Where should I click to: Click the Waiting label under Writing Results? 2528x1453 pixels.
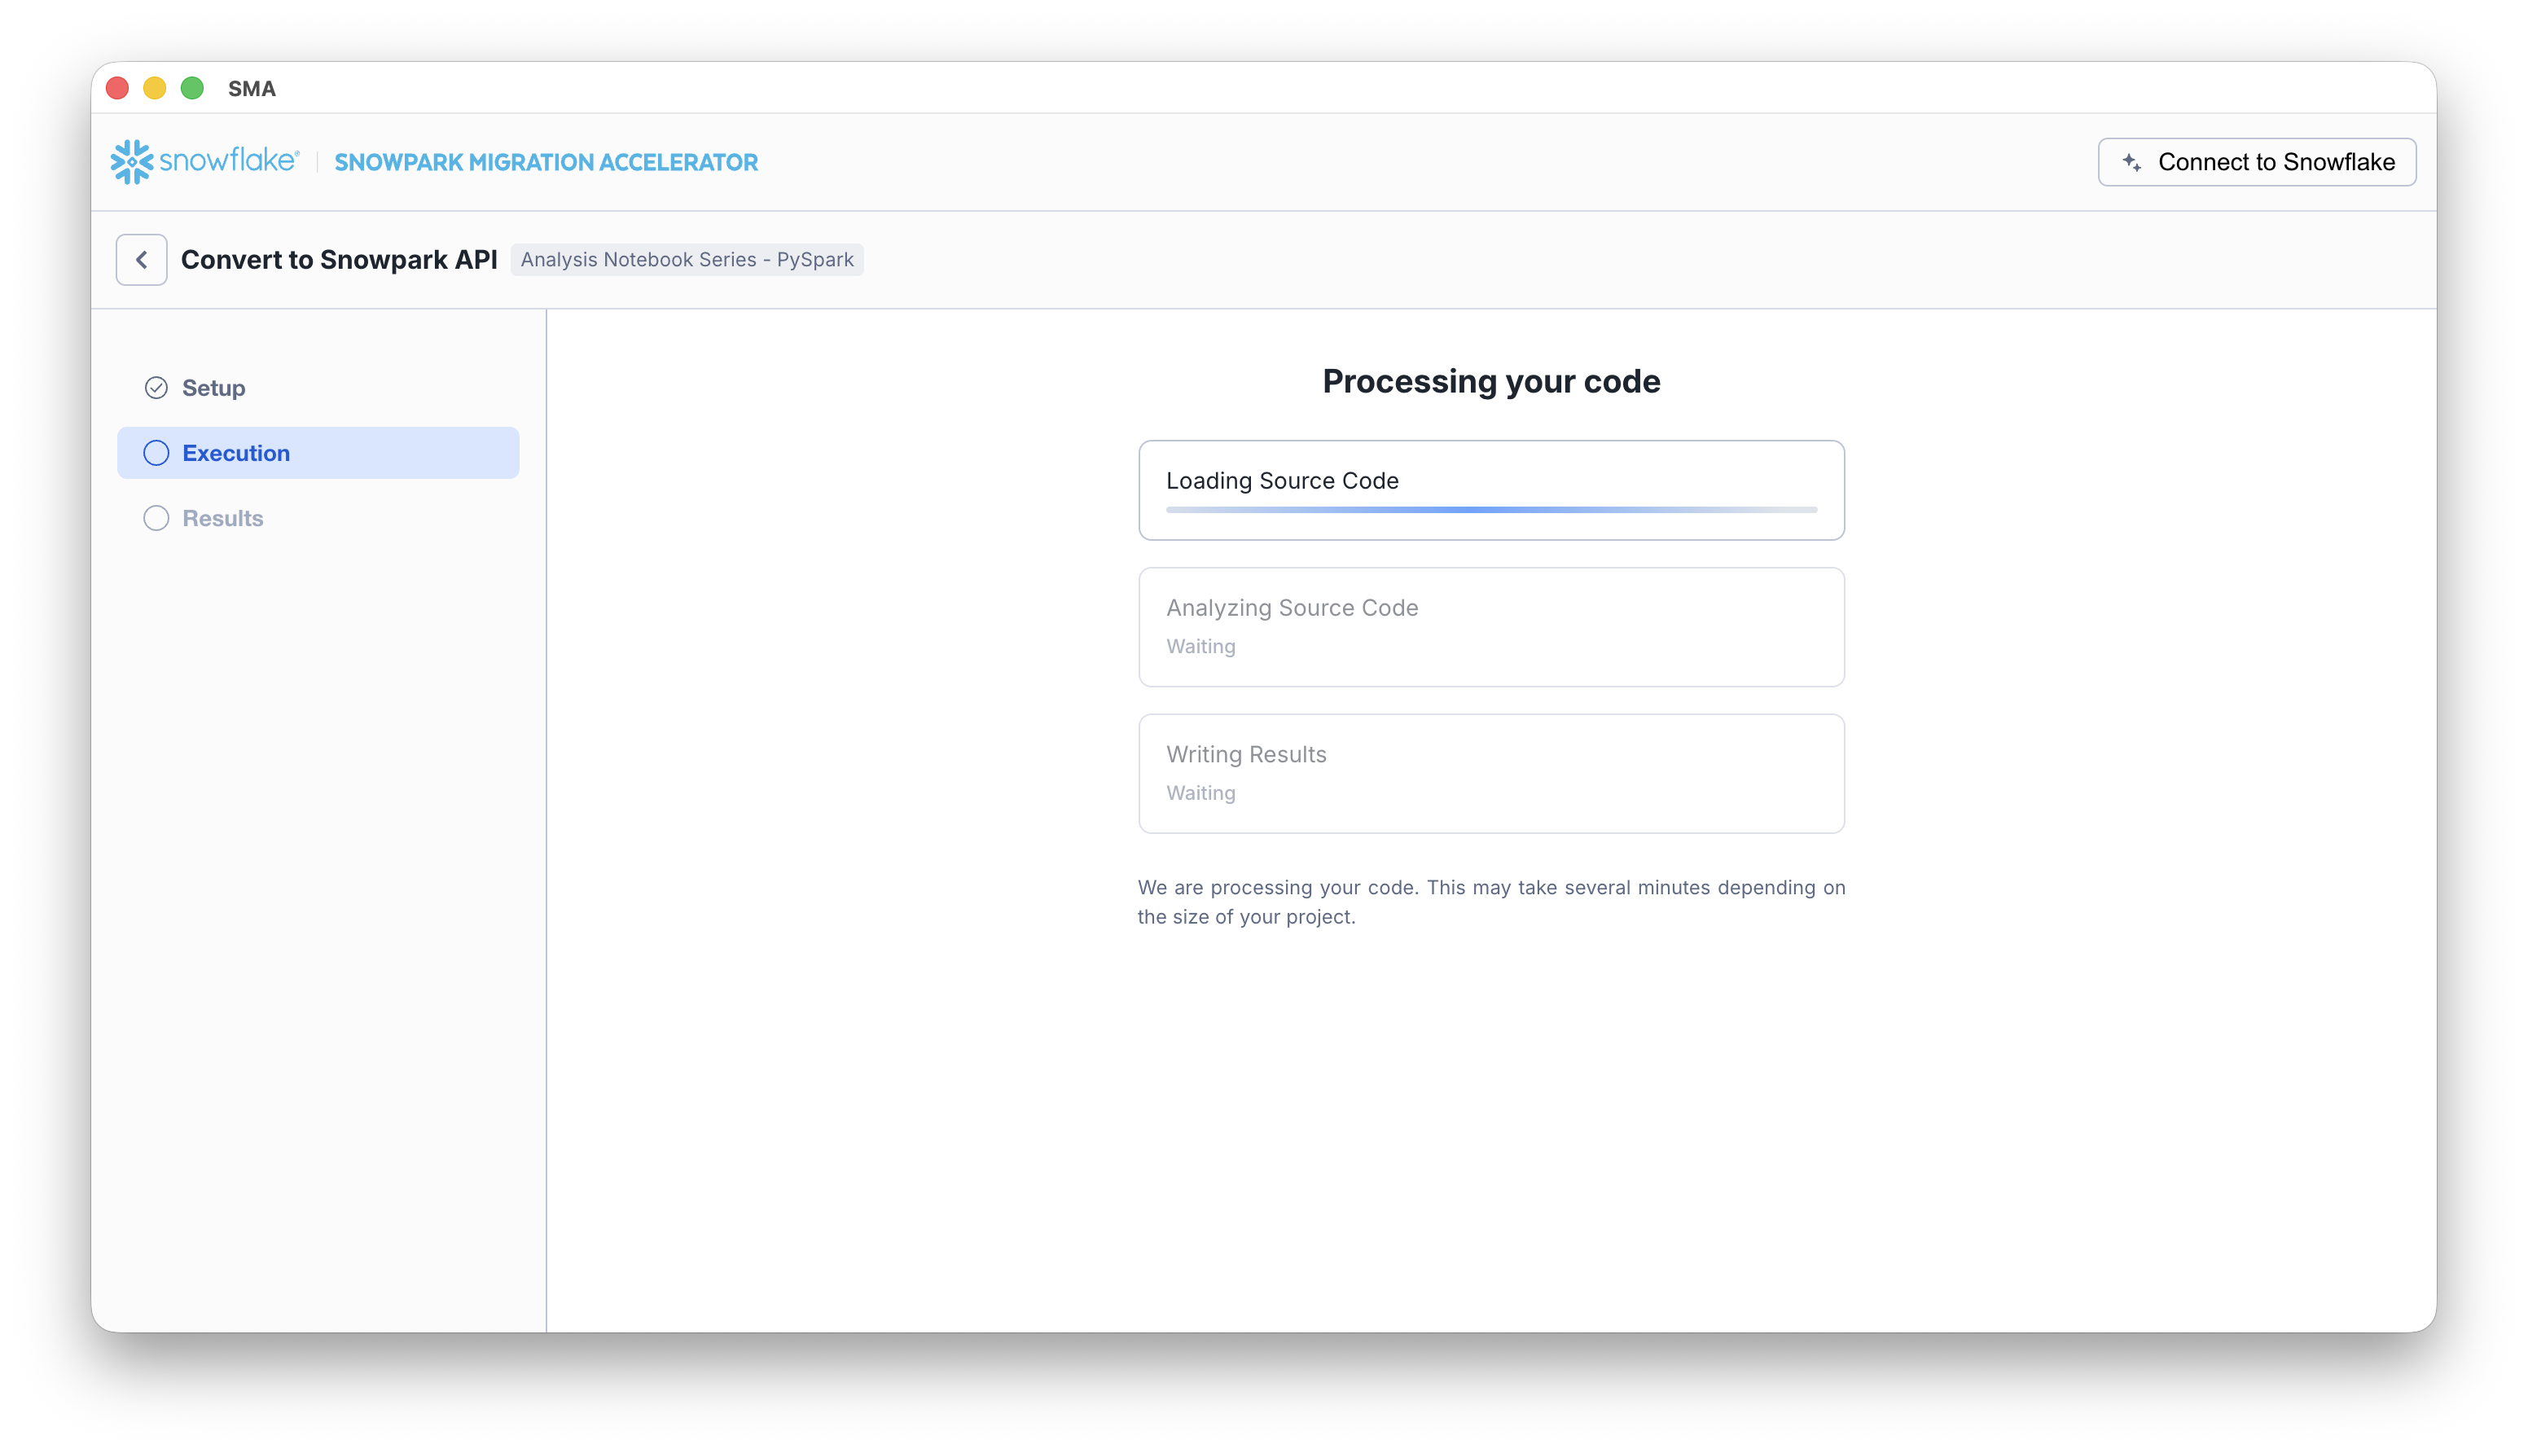pyautogui.click(x=1200, y=792)
